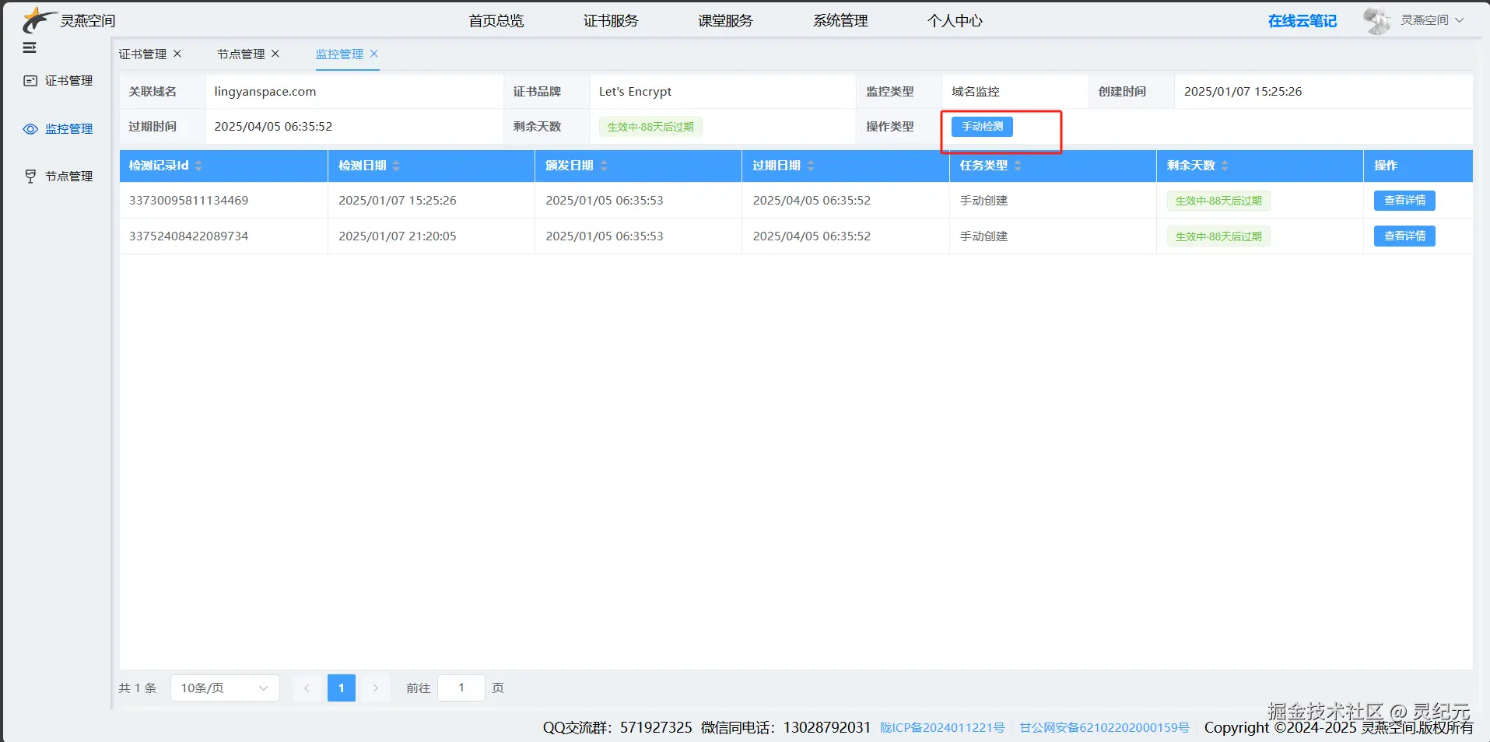Go to next page arrow
Viewport: 1490px width, 742px height.
pyautogui.click(x=376, y=688)
